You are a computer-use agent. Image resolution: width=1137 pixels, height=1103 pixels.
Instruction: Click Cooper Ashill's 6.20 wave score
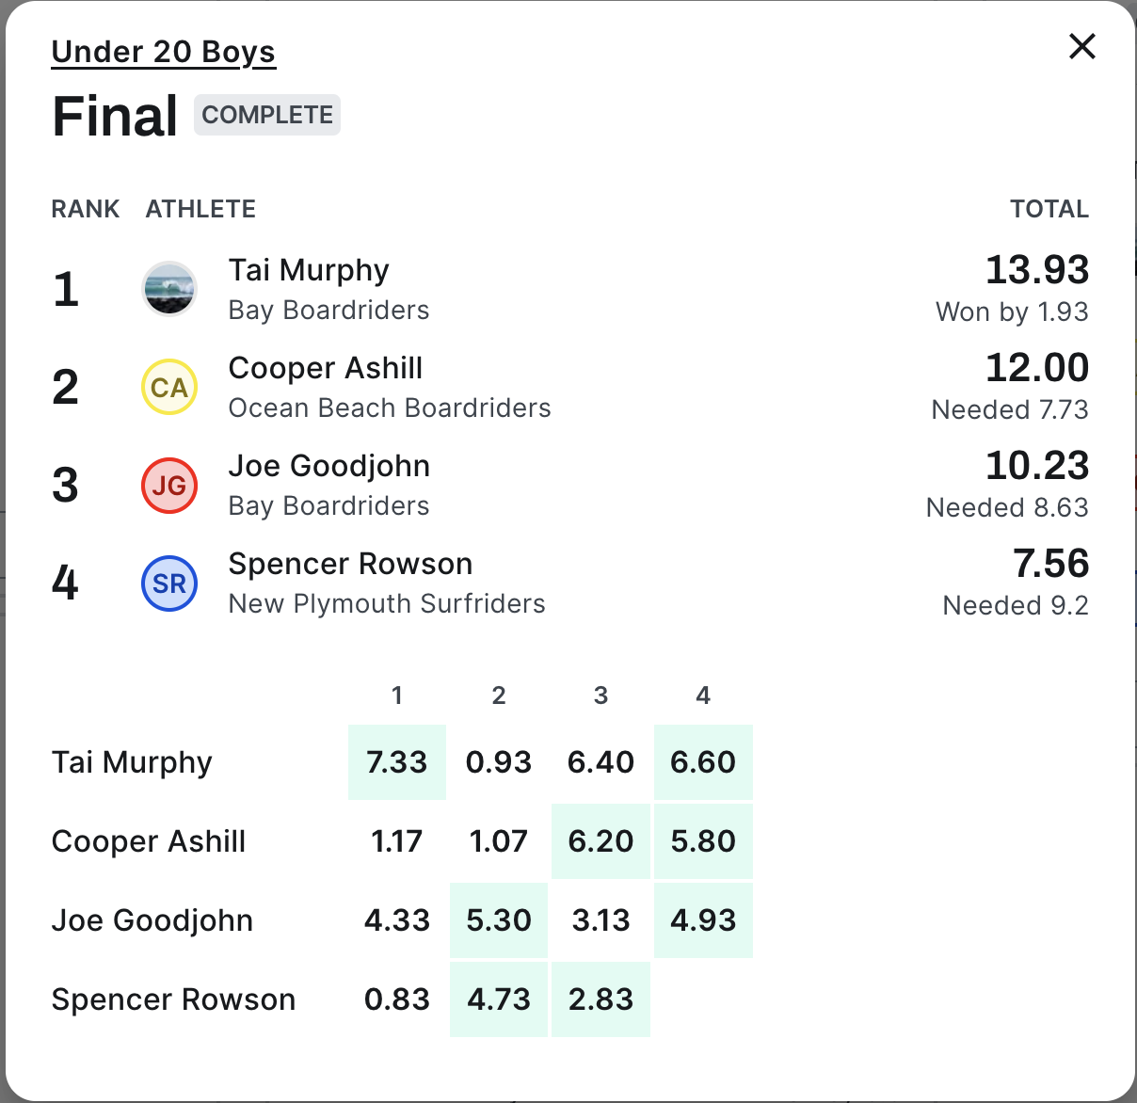click(601, 841)
